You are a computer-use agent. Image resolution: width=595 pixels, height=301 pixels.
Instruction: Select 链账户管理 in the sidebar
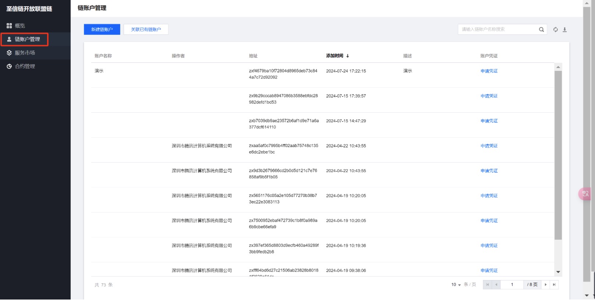[x=27, y=39]
